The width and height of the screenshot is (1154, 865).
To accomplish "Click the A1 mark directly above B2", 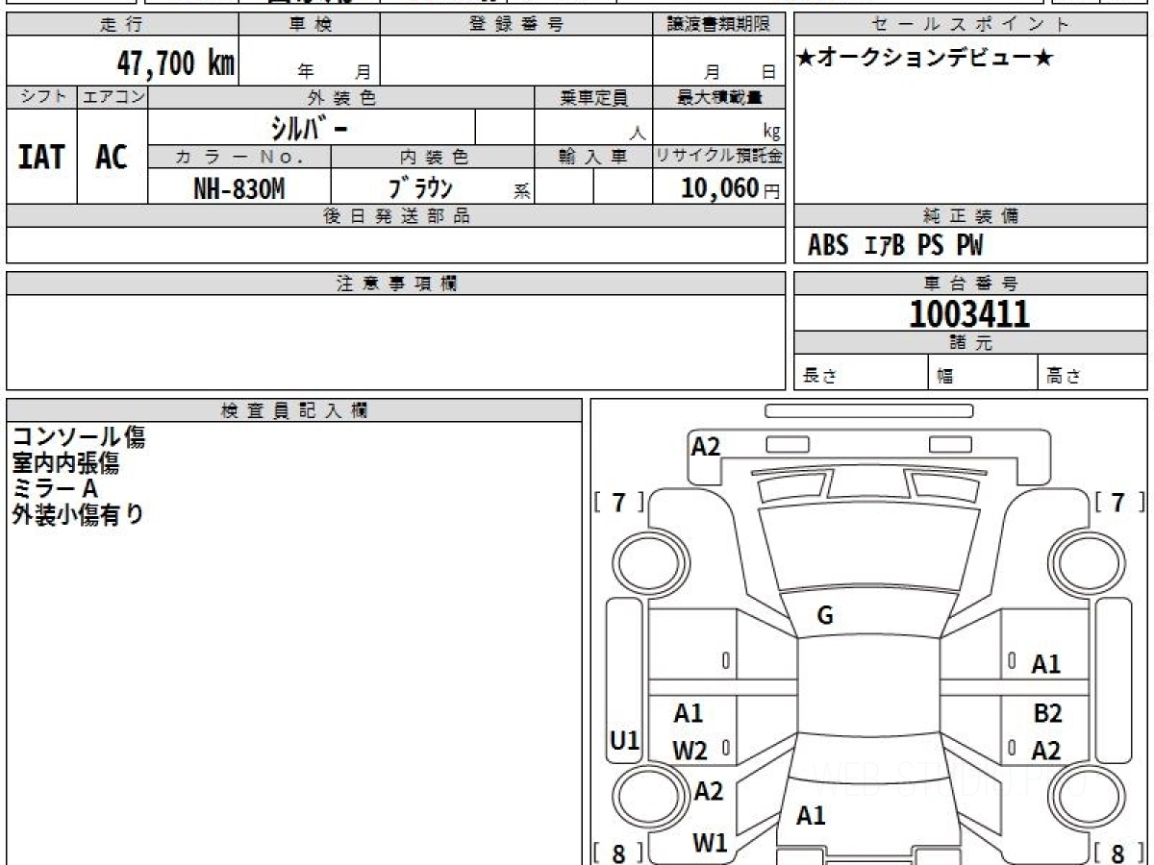I will (x=1046, y=663).
